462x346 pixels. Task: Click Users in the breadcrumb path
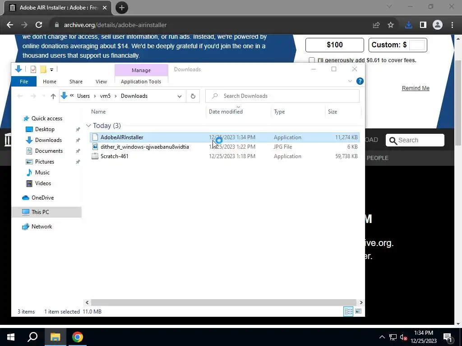[83, 96]
